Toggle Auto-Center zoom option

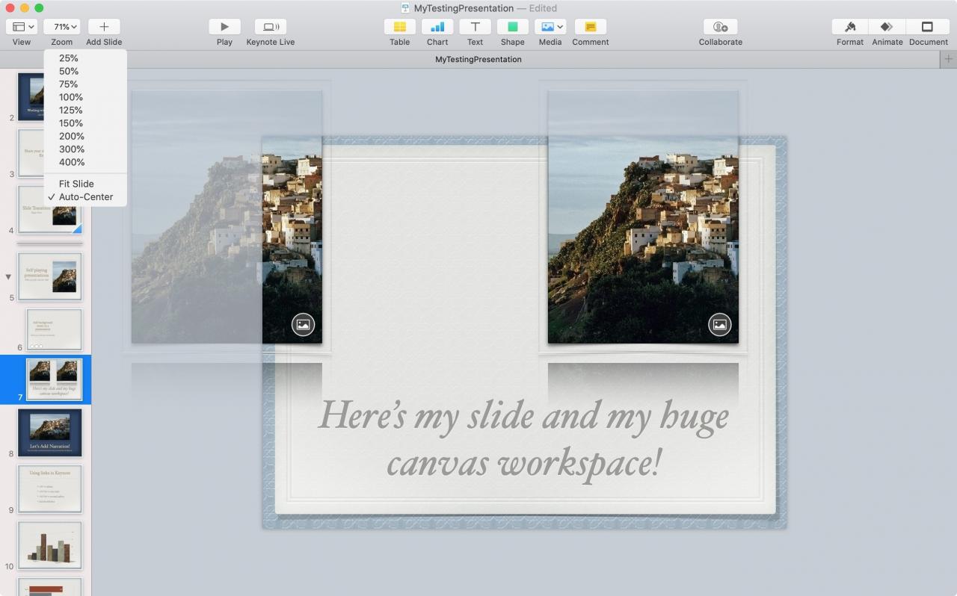85,197
